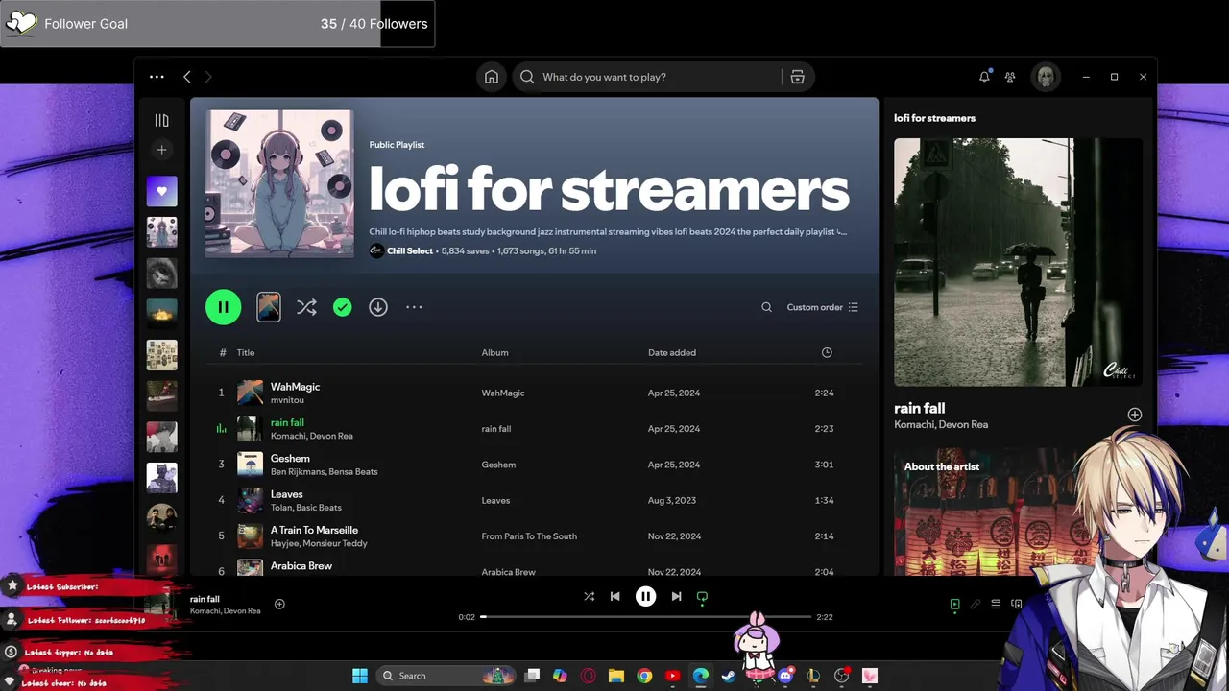Open the video preview thumbnail beside play
Screen dimensions: 1229x691
(x=269, y=307)
